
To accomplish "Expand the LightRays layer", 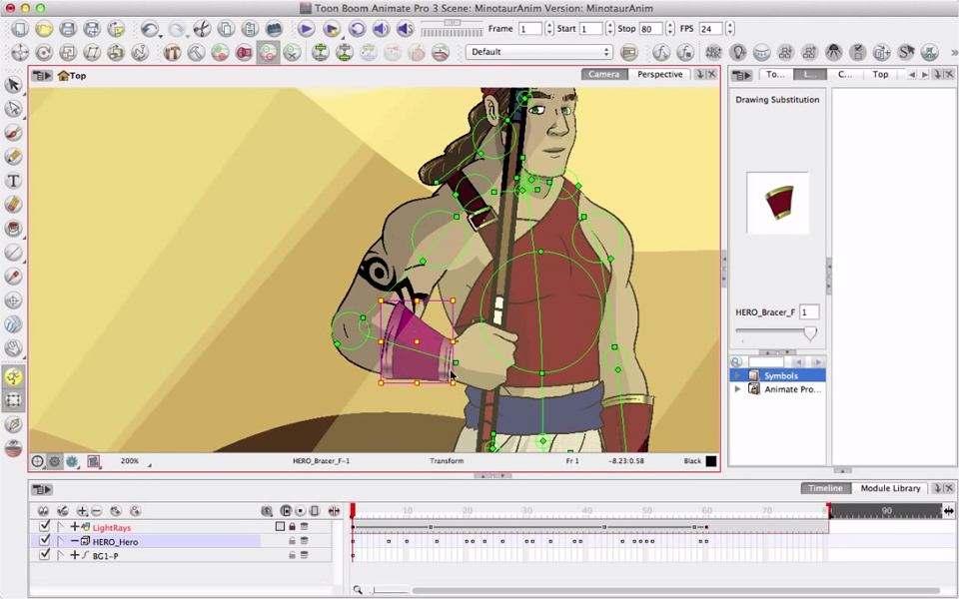I will click(x=75, y=527).
